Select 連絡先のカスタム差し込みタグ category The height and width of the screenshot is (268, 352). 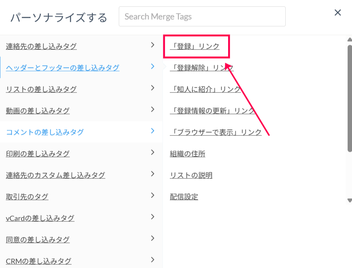(55, 175)
